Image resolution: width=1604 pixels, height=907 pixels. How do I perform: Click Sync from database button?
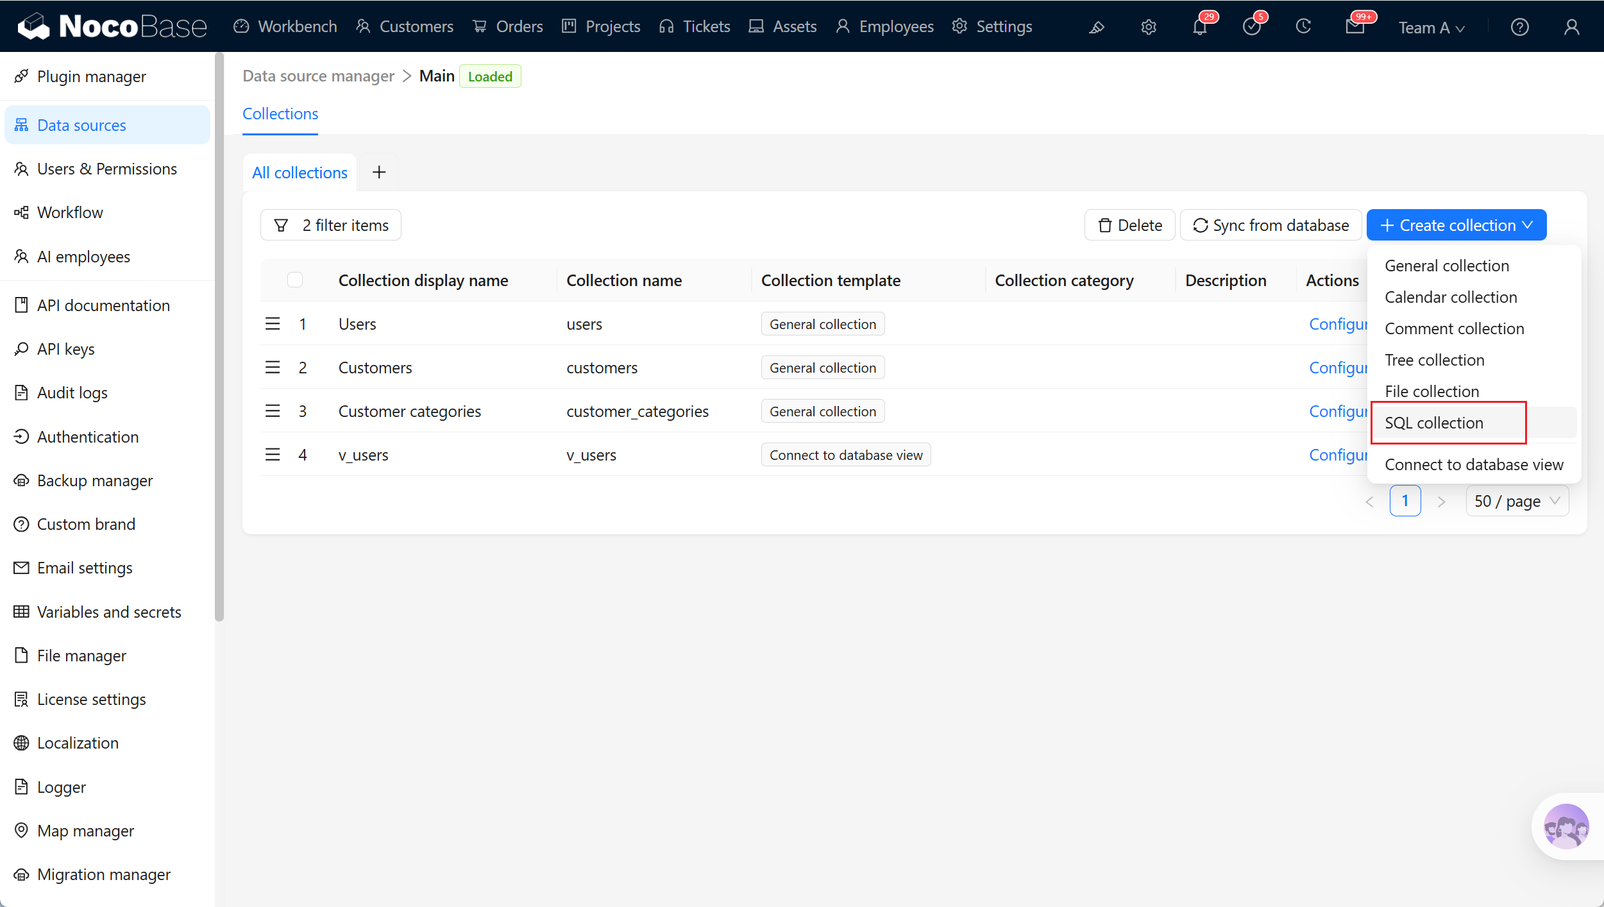pyautogui.click(x=1271, y=225)
